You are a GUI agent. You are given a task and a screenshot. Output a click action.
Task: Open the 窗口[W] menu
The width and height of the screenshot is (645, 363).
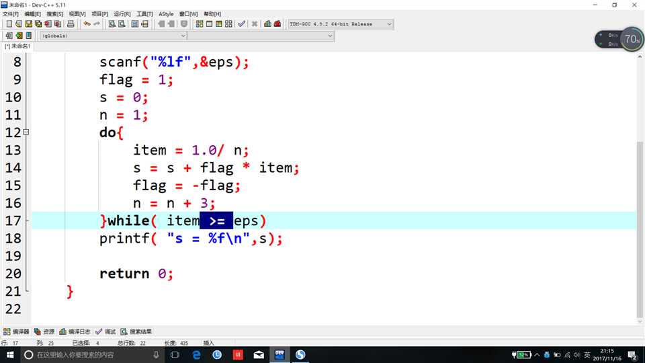click(x=188, y=14)
